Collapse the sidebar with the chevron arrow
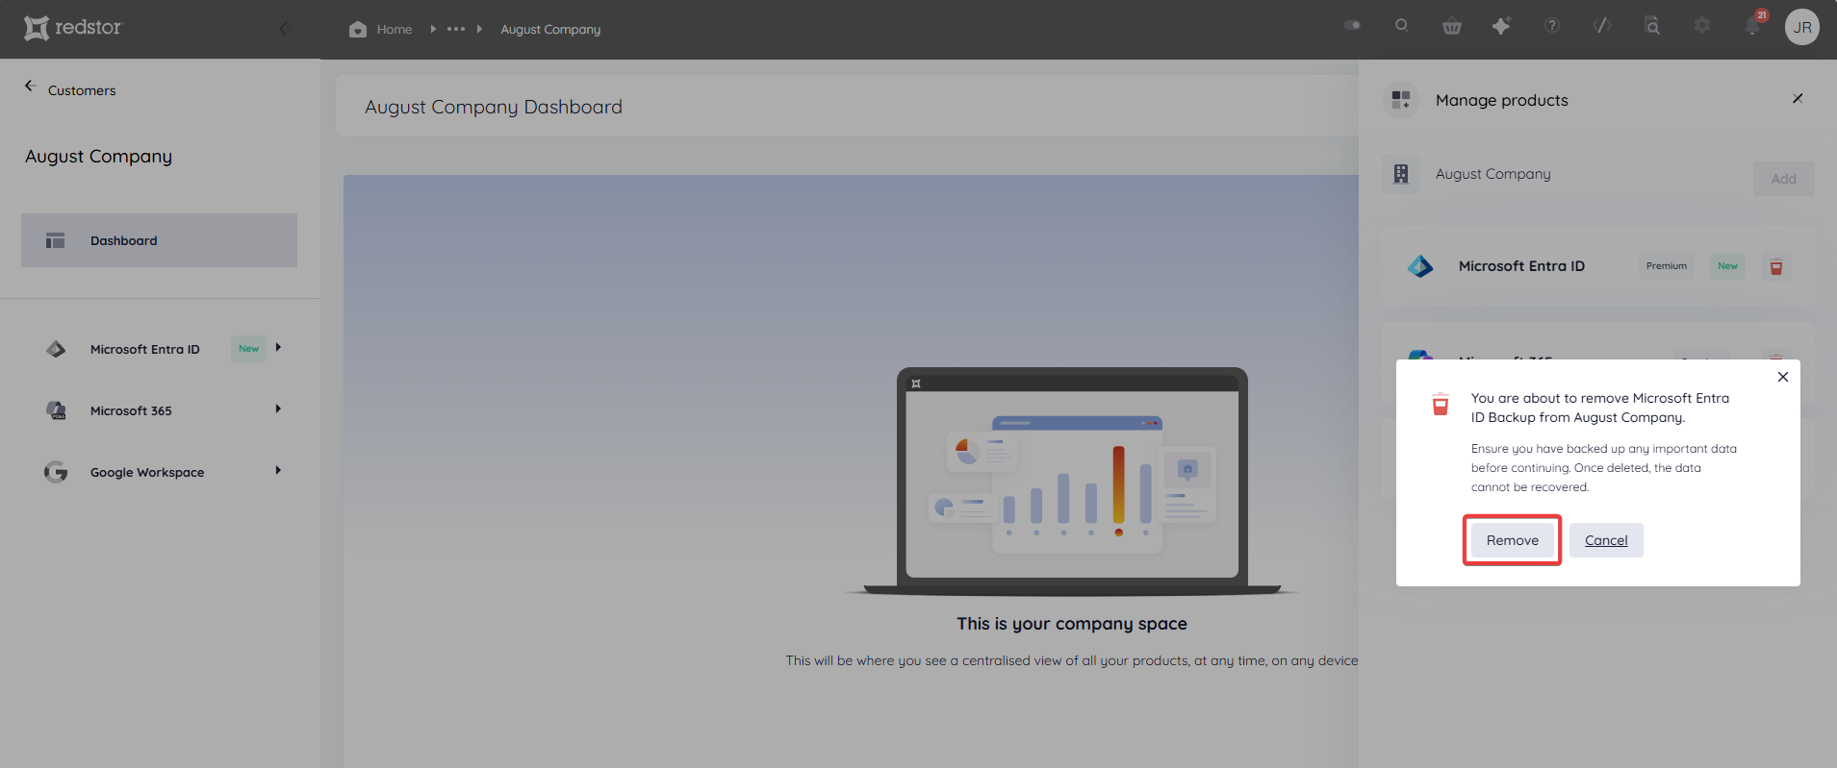The height and width of the screenshot is (768, 1837). point(284,29)
